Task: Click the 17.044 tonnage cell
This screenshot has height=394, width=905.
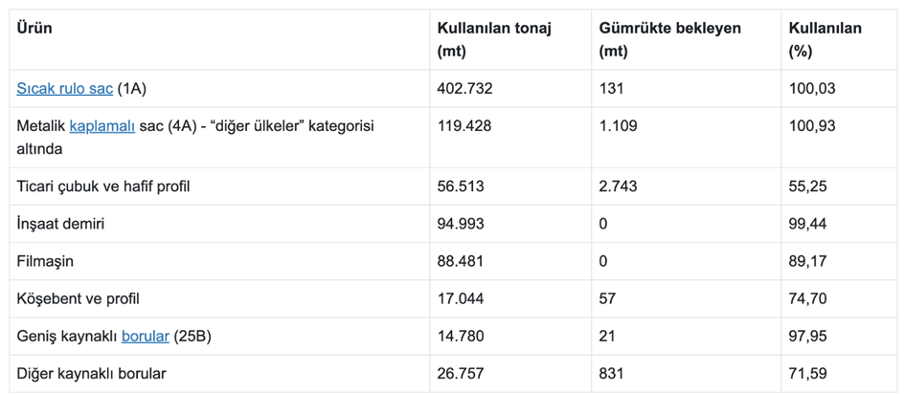Action: (x=461, y=298)
